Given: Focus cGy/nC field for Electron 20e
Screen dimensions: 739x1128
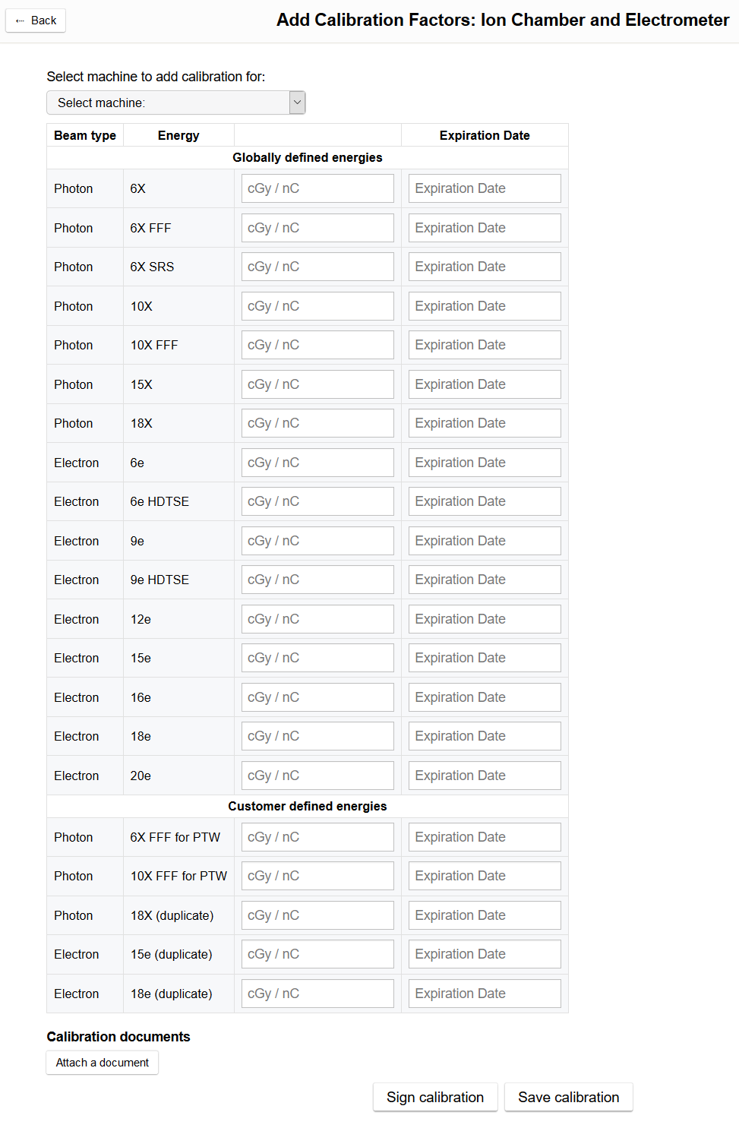Looking at the screenshot, I should pos(317,776).
